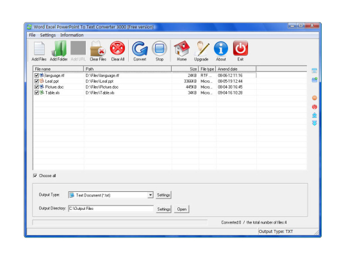Close the converter window
346x260 pixels.
tap(312, 26)
